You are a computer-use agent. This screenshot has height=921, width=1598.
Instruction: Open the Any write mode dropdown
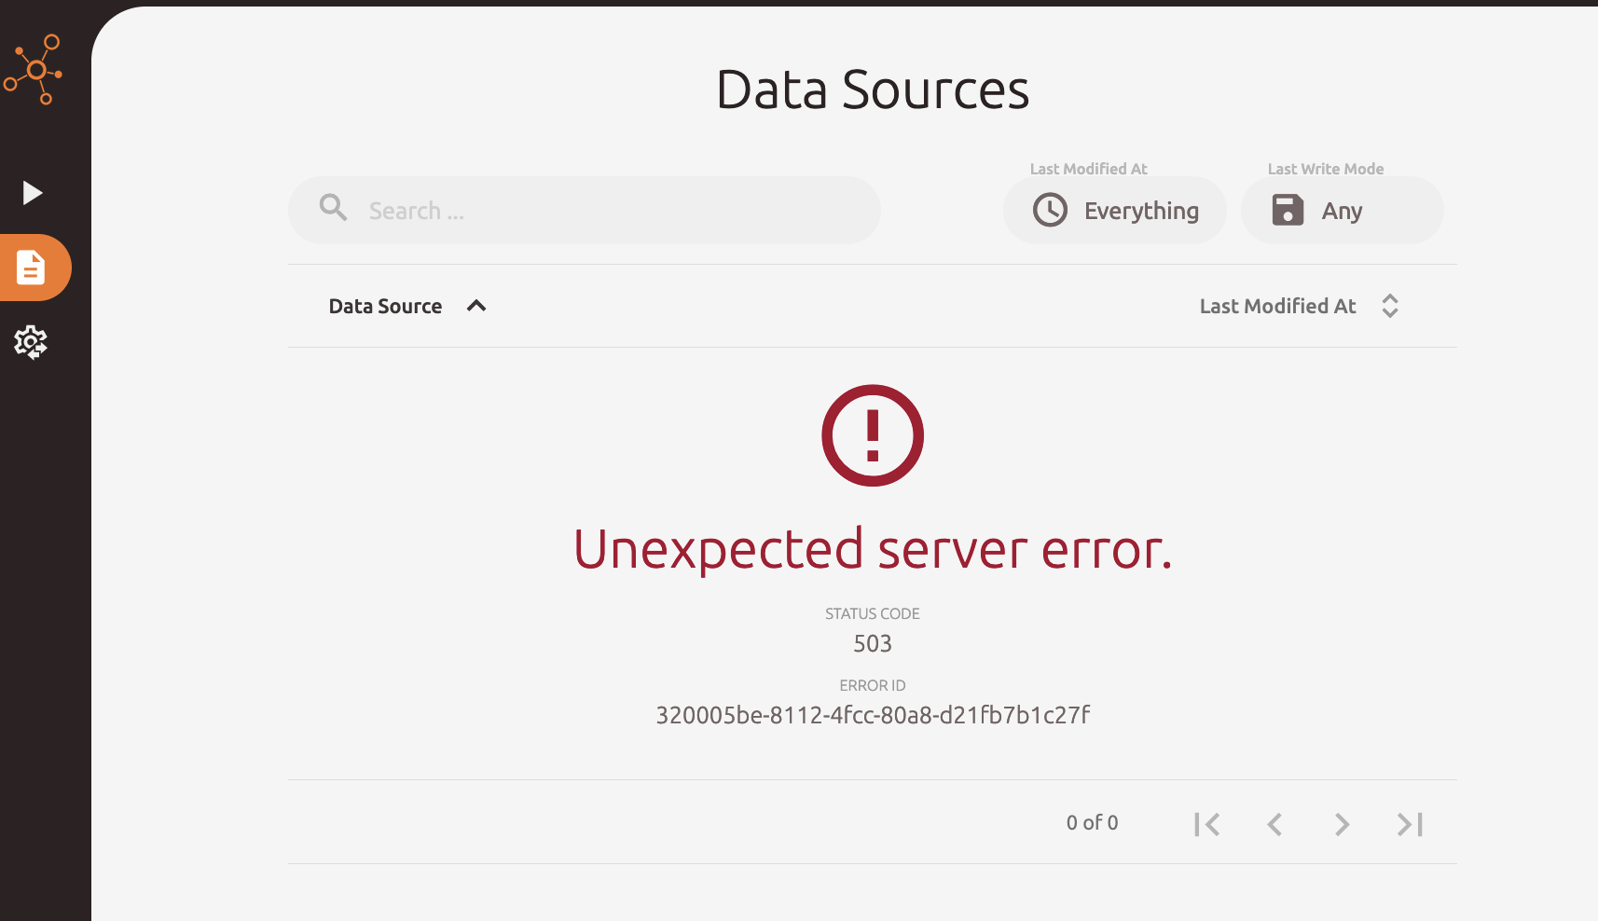pyautogui.click(x=1341, y=210)
